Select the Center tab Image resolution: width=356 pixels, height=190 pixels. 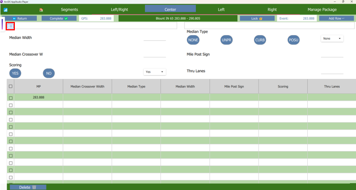pyautogui.click(x=170, y=9)
